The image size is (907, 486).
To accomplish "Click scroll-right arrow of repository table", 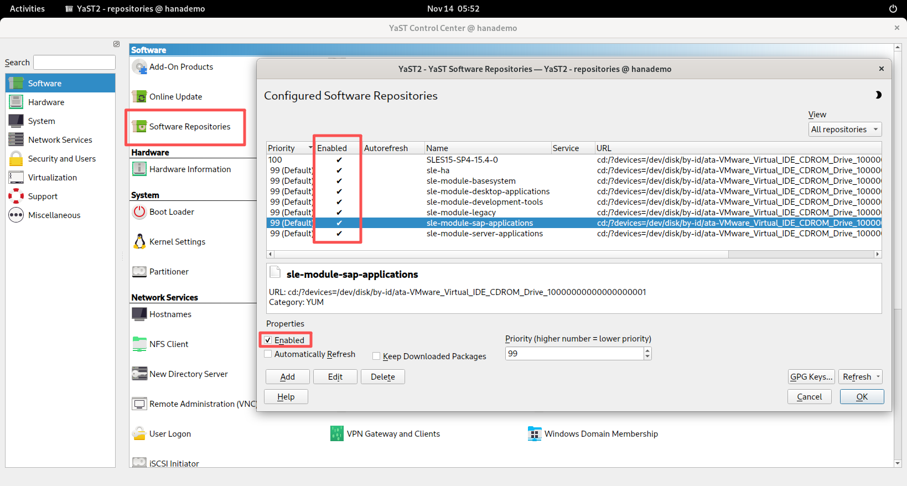I will point(878,255).
